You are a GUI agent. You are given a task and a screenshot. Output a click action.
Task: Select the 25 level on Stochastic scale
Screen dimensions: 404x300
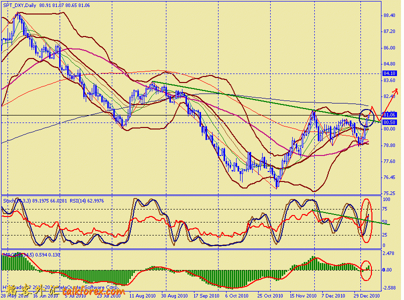pyautogui.click(x=384, y=235)
